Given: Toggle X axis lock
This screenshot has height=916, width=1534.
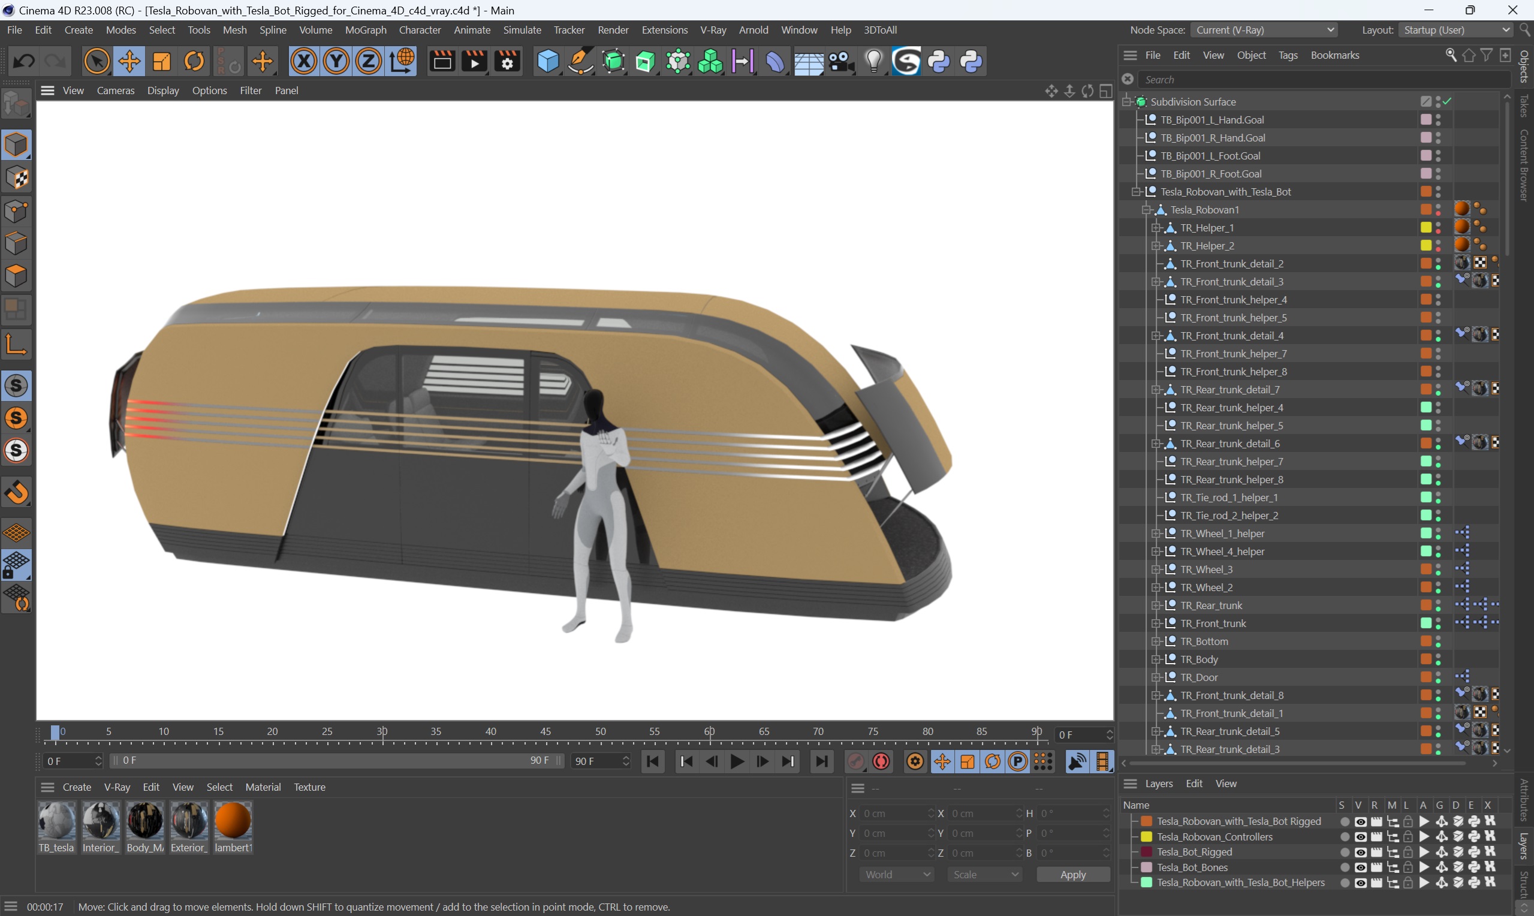Looking at the screenshot, I should (x=303, y=61).
